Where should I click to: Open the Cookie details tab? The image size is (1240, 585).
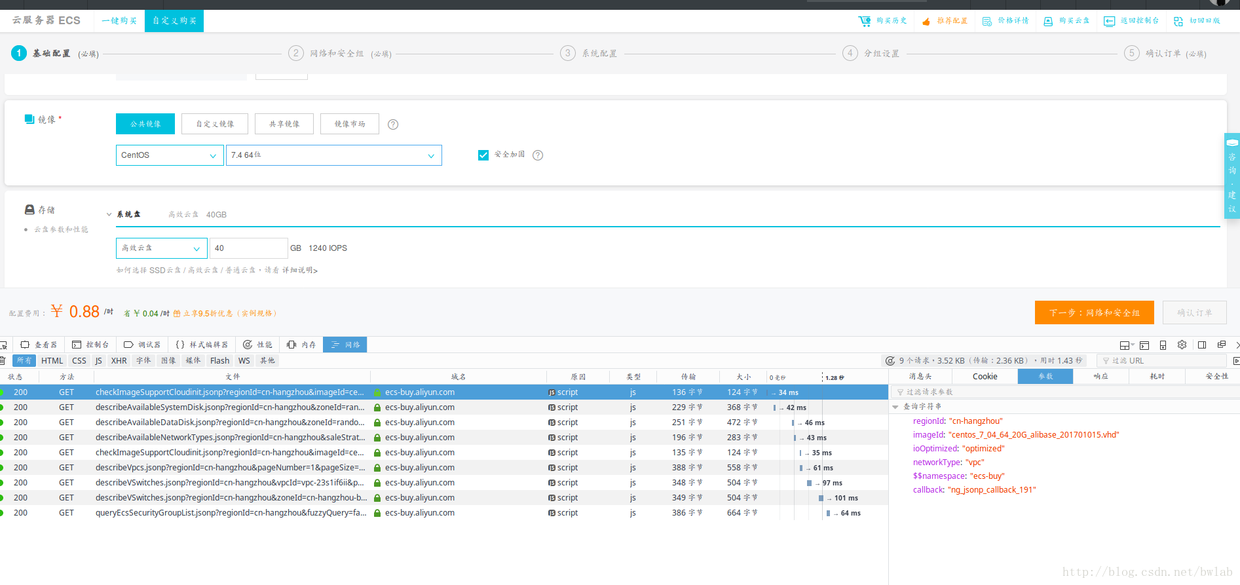tap(985, 377)
